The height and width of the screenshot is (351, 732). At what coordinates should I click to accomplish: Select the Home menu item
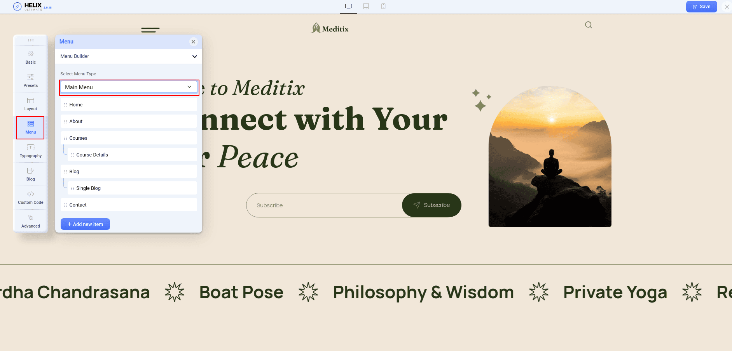[x=129, y=104]
